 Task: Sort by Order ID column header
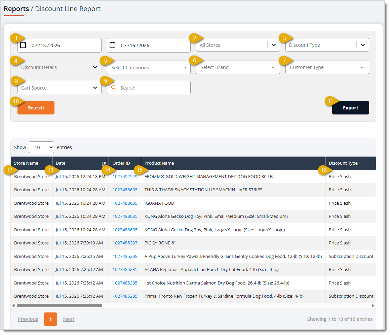(x=125, y=163)
